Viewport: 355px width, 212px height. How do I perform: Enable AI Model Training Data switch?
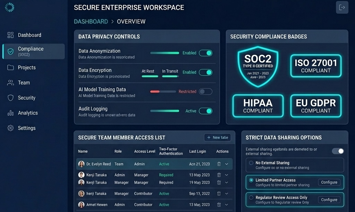(205, 91)
